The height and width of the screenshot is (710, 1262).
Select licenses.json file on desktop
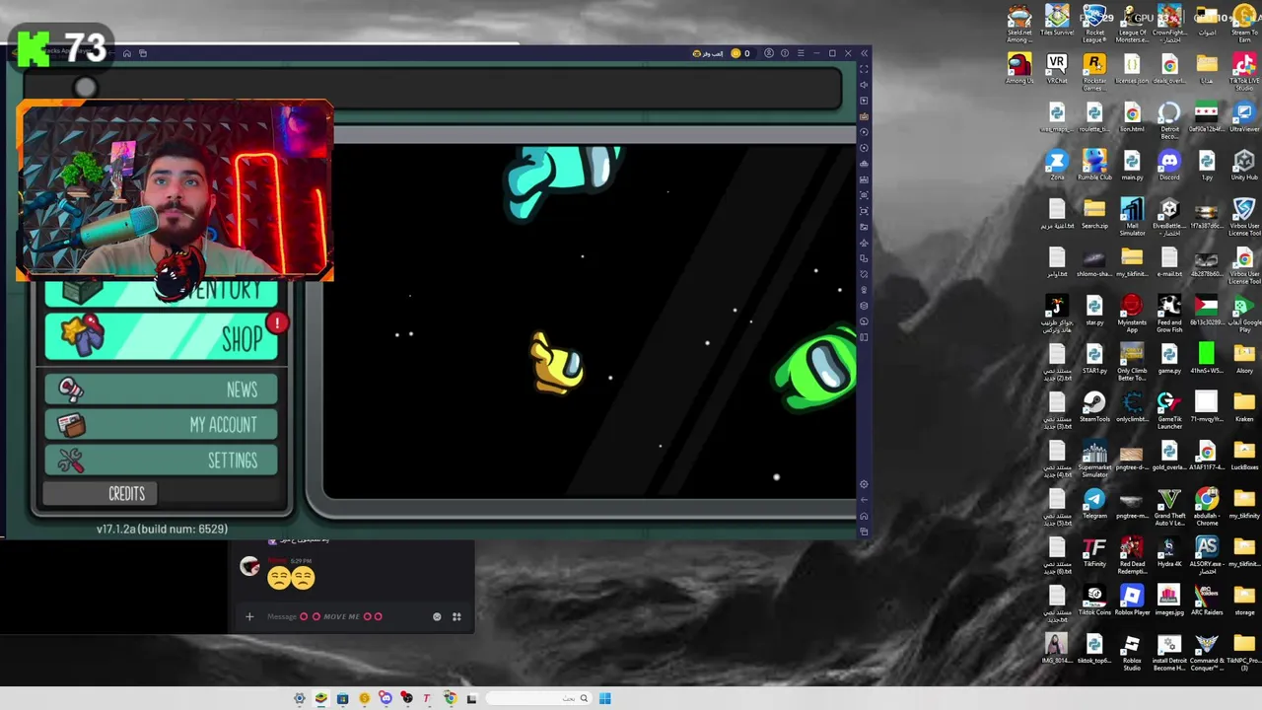1132,69
